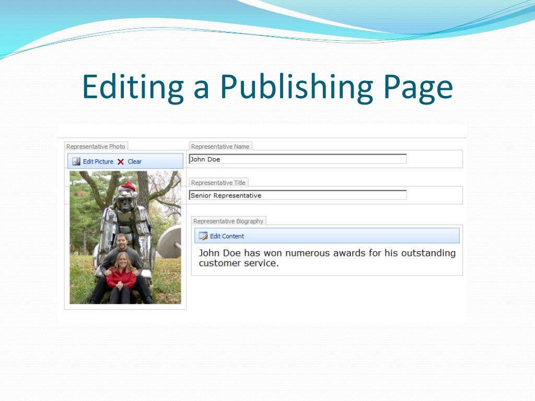Click the Representative Photo label
Screen dimensions: 535x401
point(96,146)
